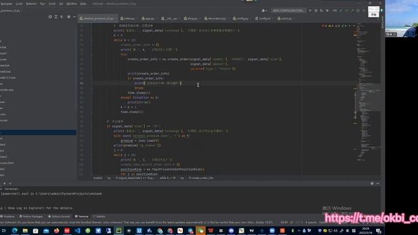Open File Explorer from taskbar
The image size is (418, 235).
point(25,230)
